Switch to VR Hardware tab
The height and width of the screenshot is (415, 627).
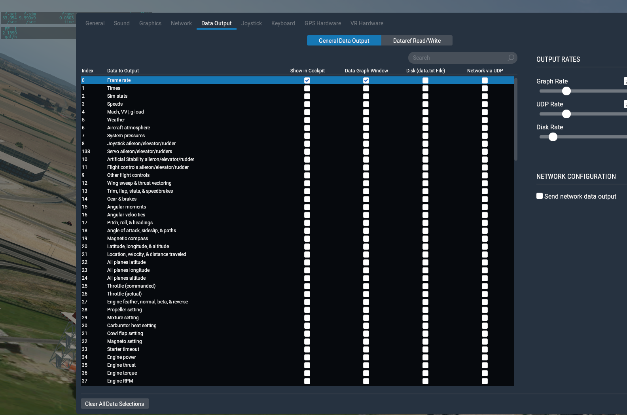pyautogui.click(x=367, y=23)
